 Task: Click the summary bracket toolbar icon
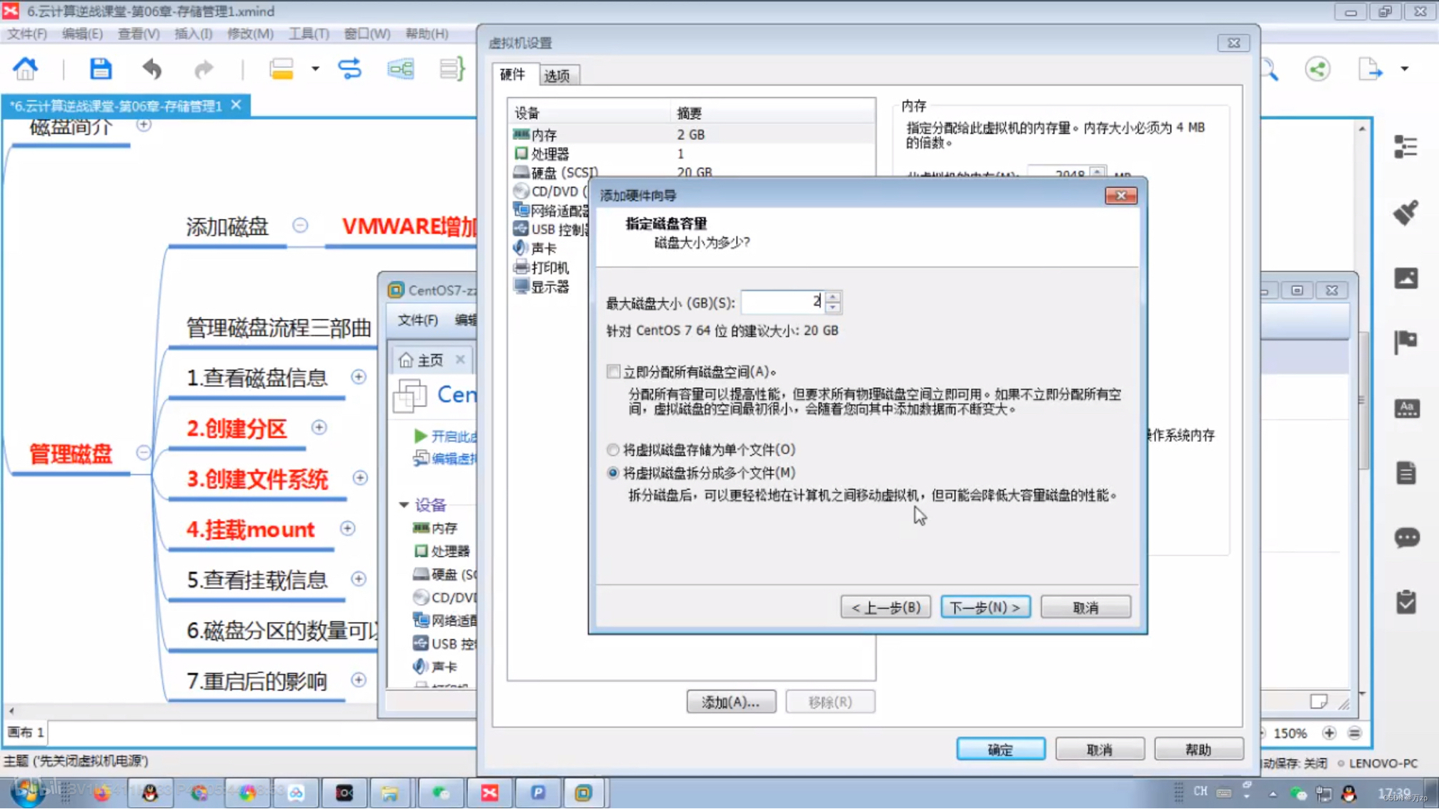(x=452, y=69)
